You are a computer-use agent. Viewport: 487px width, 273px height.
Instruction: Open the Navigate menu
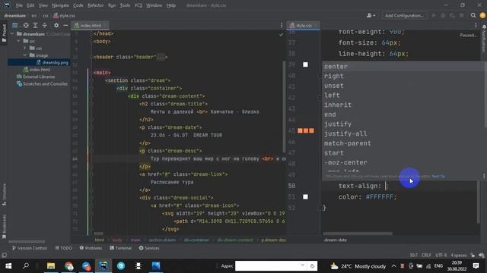point(61,5)
